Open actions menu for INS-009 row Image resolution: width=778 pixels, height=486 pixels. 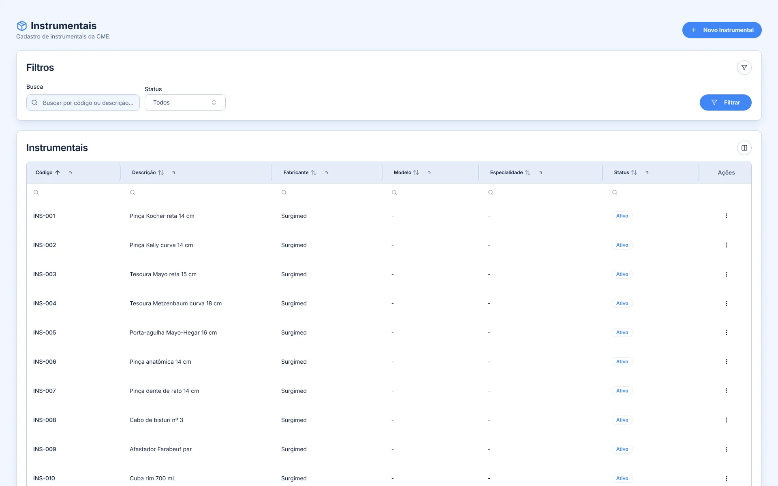(x=726, y=449)
